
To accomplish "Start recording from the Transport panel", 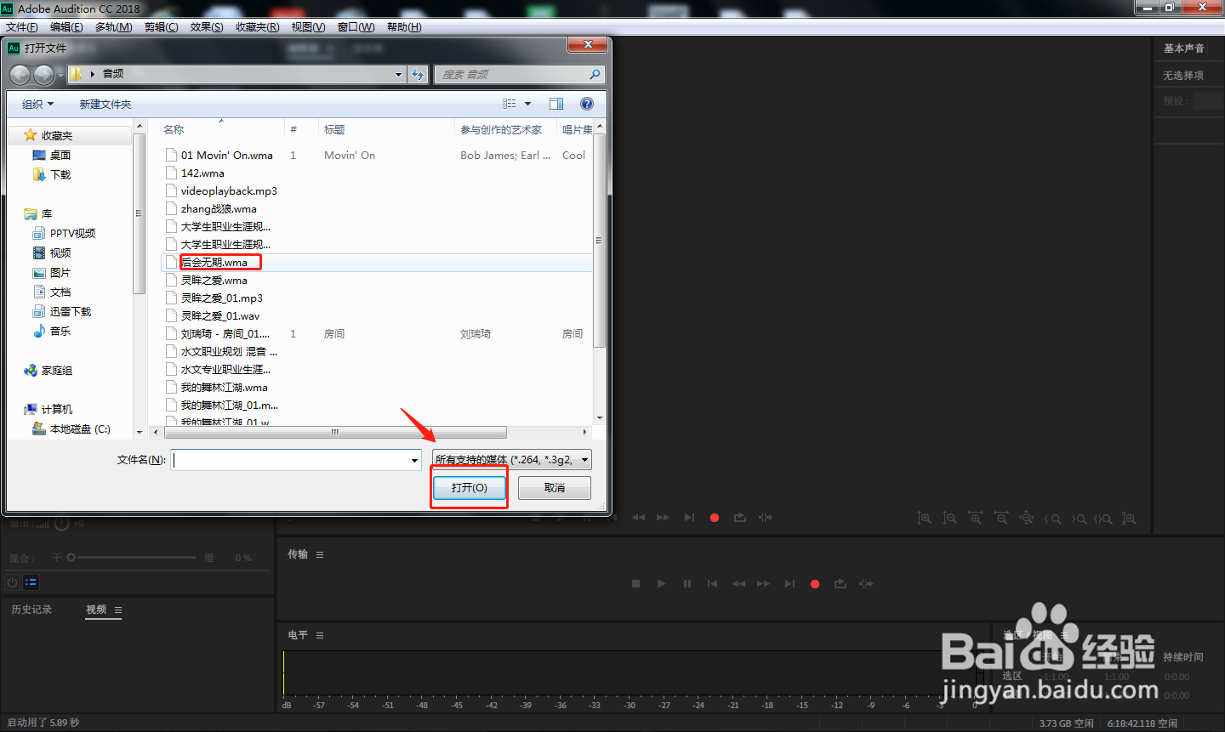I will 815,584.
